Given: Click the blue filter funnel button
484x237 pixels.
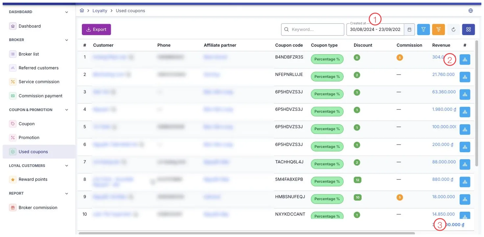Looking at the screenshot, I should [x=423, y=30].
